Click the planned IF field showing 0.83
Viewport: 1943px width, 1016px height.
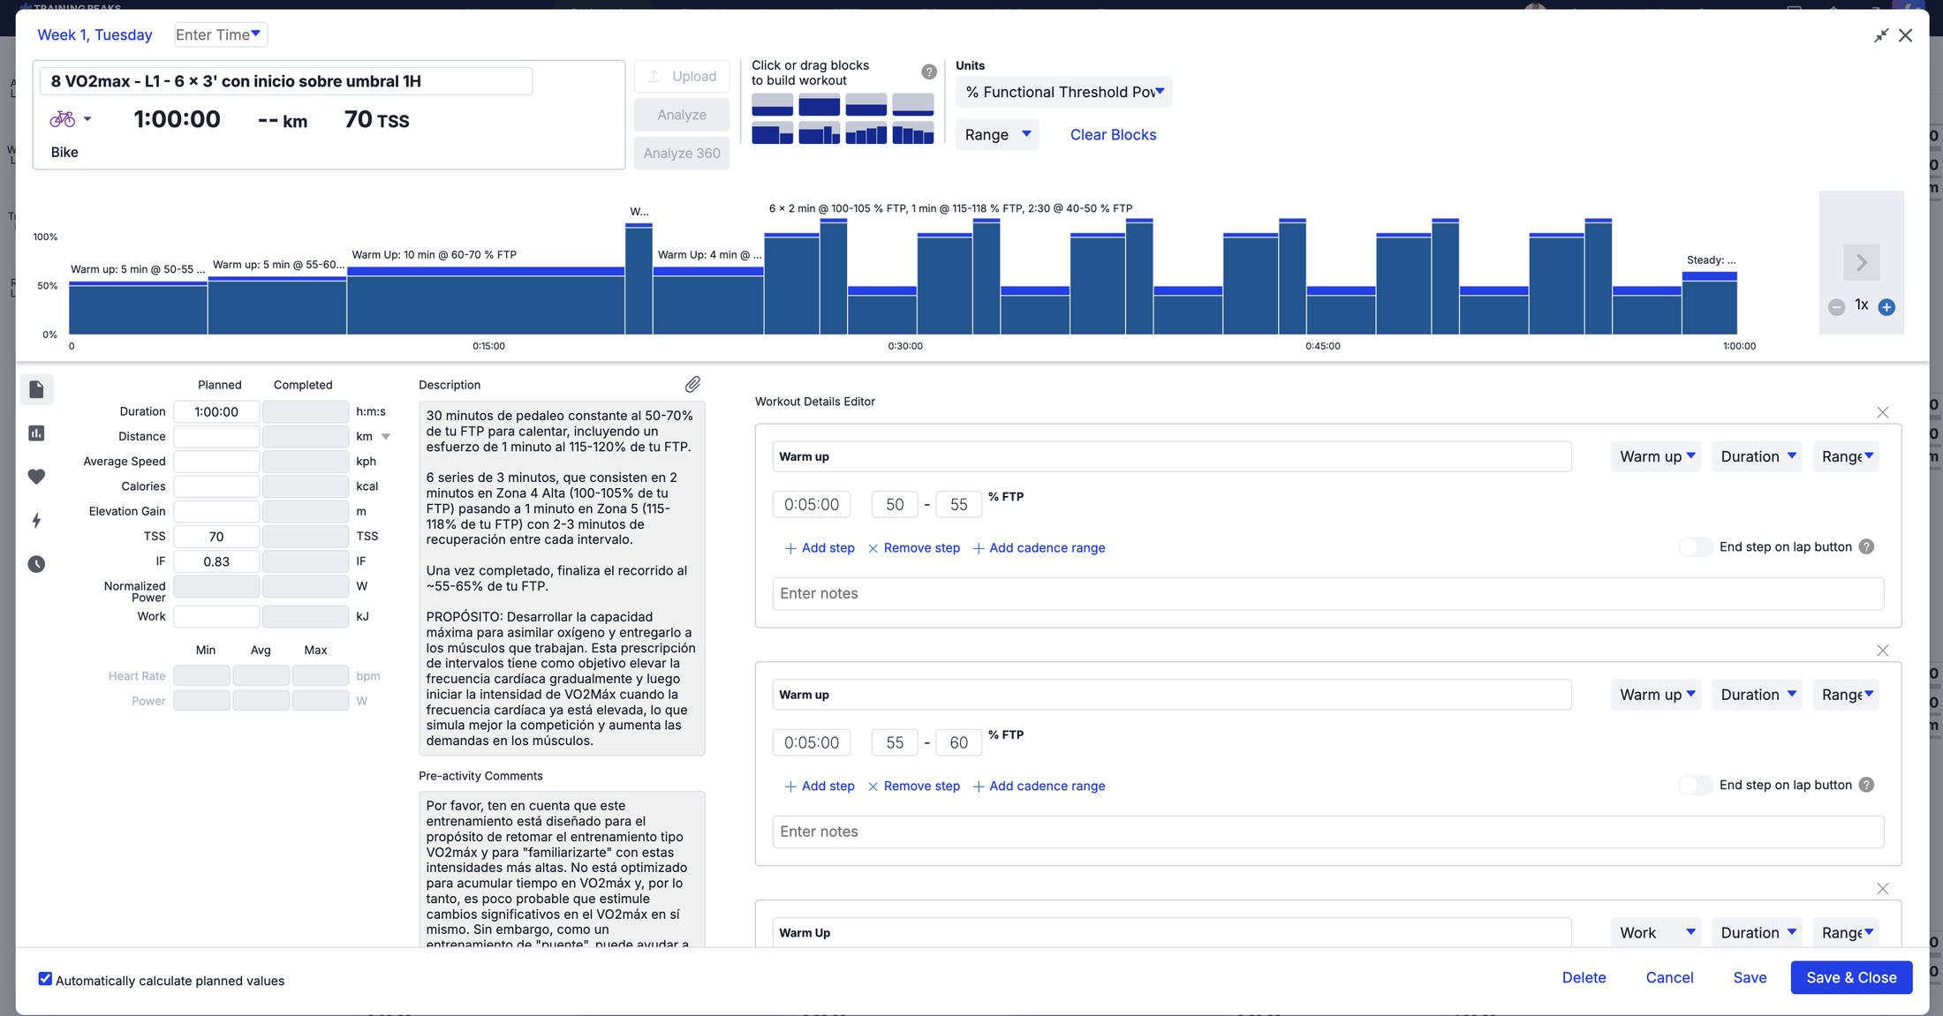(x=216, y=561)
